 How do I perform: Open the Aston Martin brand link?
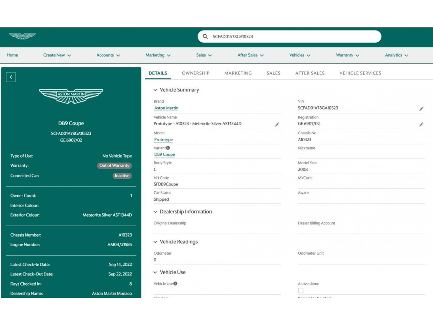(x=166, y=108)
